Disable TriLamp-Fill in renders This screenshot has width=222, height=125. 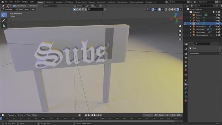tap(219, 29)
